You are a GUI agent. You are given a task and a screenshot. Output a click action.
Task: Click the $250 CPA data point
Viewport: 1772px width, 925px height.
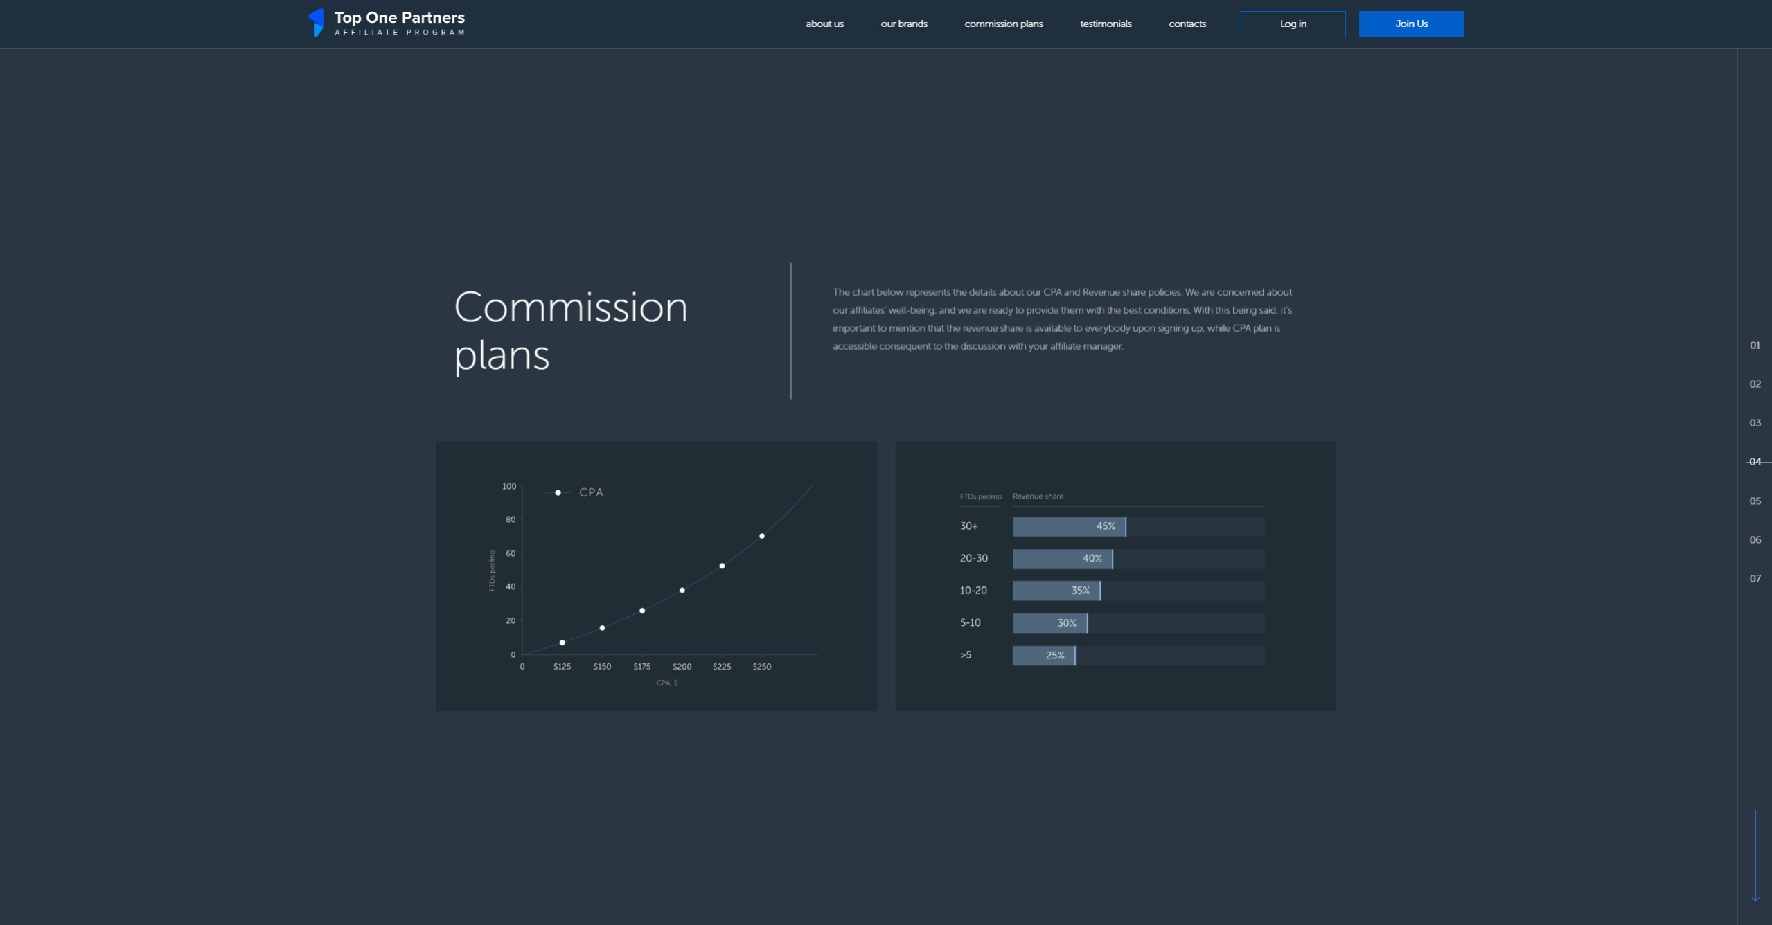tap(761, 536)
